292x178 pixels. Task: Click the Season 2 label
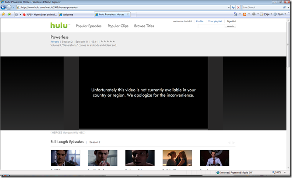coord(94,142)
